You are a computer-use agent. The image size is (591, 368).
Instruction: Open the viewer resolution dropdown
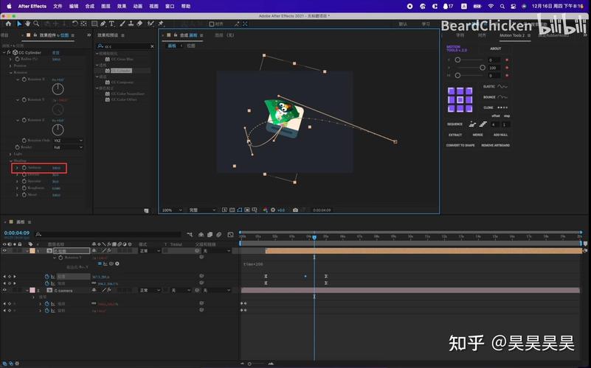click(x=202, y=210)
